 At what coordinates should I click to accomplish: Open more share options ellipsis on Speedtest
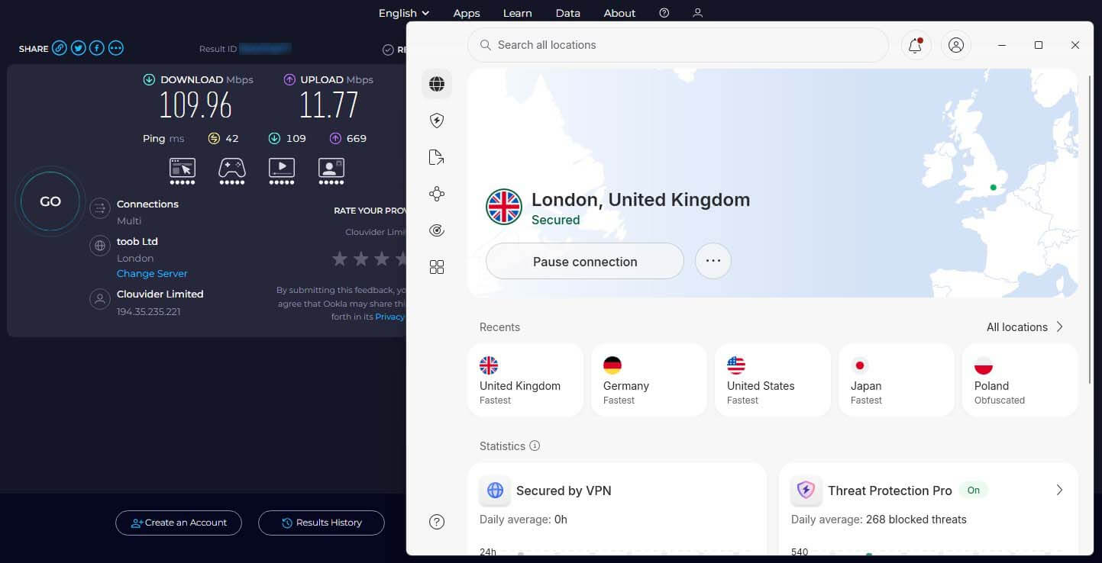[116, 48]
